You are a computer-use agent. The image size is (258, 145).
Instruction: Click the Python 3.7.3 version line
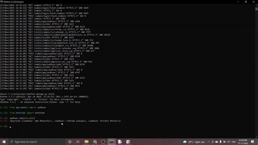click(x=44, y=97)
